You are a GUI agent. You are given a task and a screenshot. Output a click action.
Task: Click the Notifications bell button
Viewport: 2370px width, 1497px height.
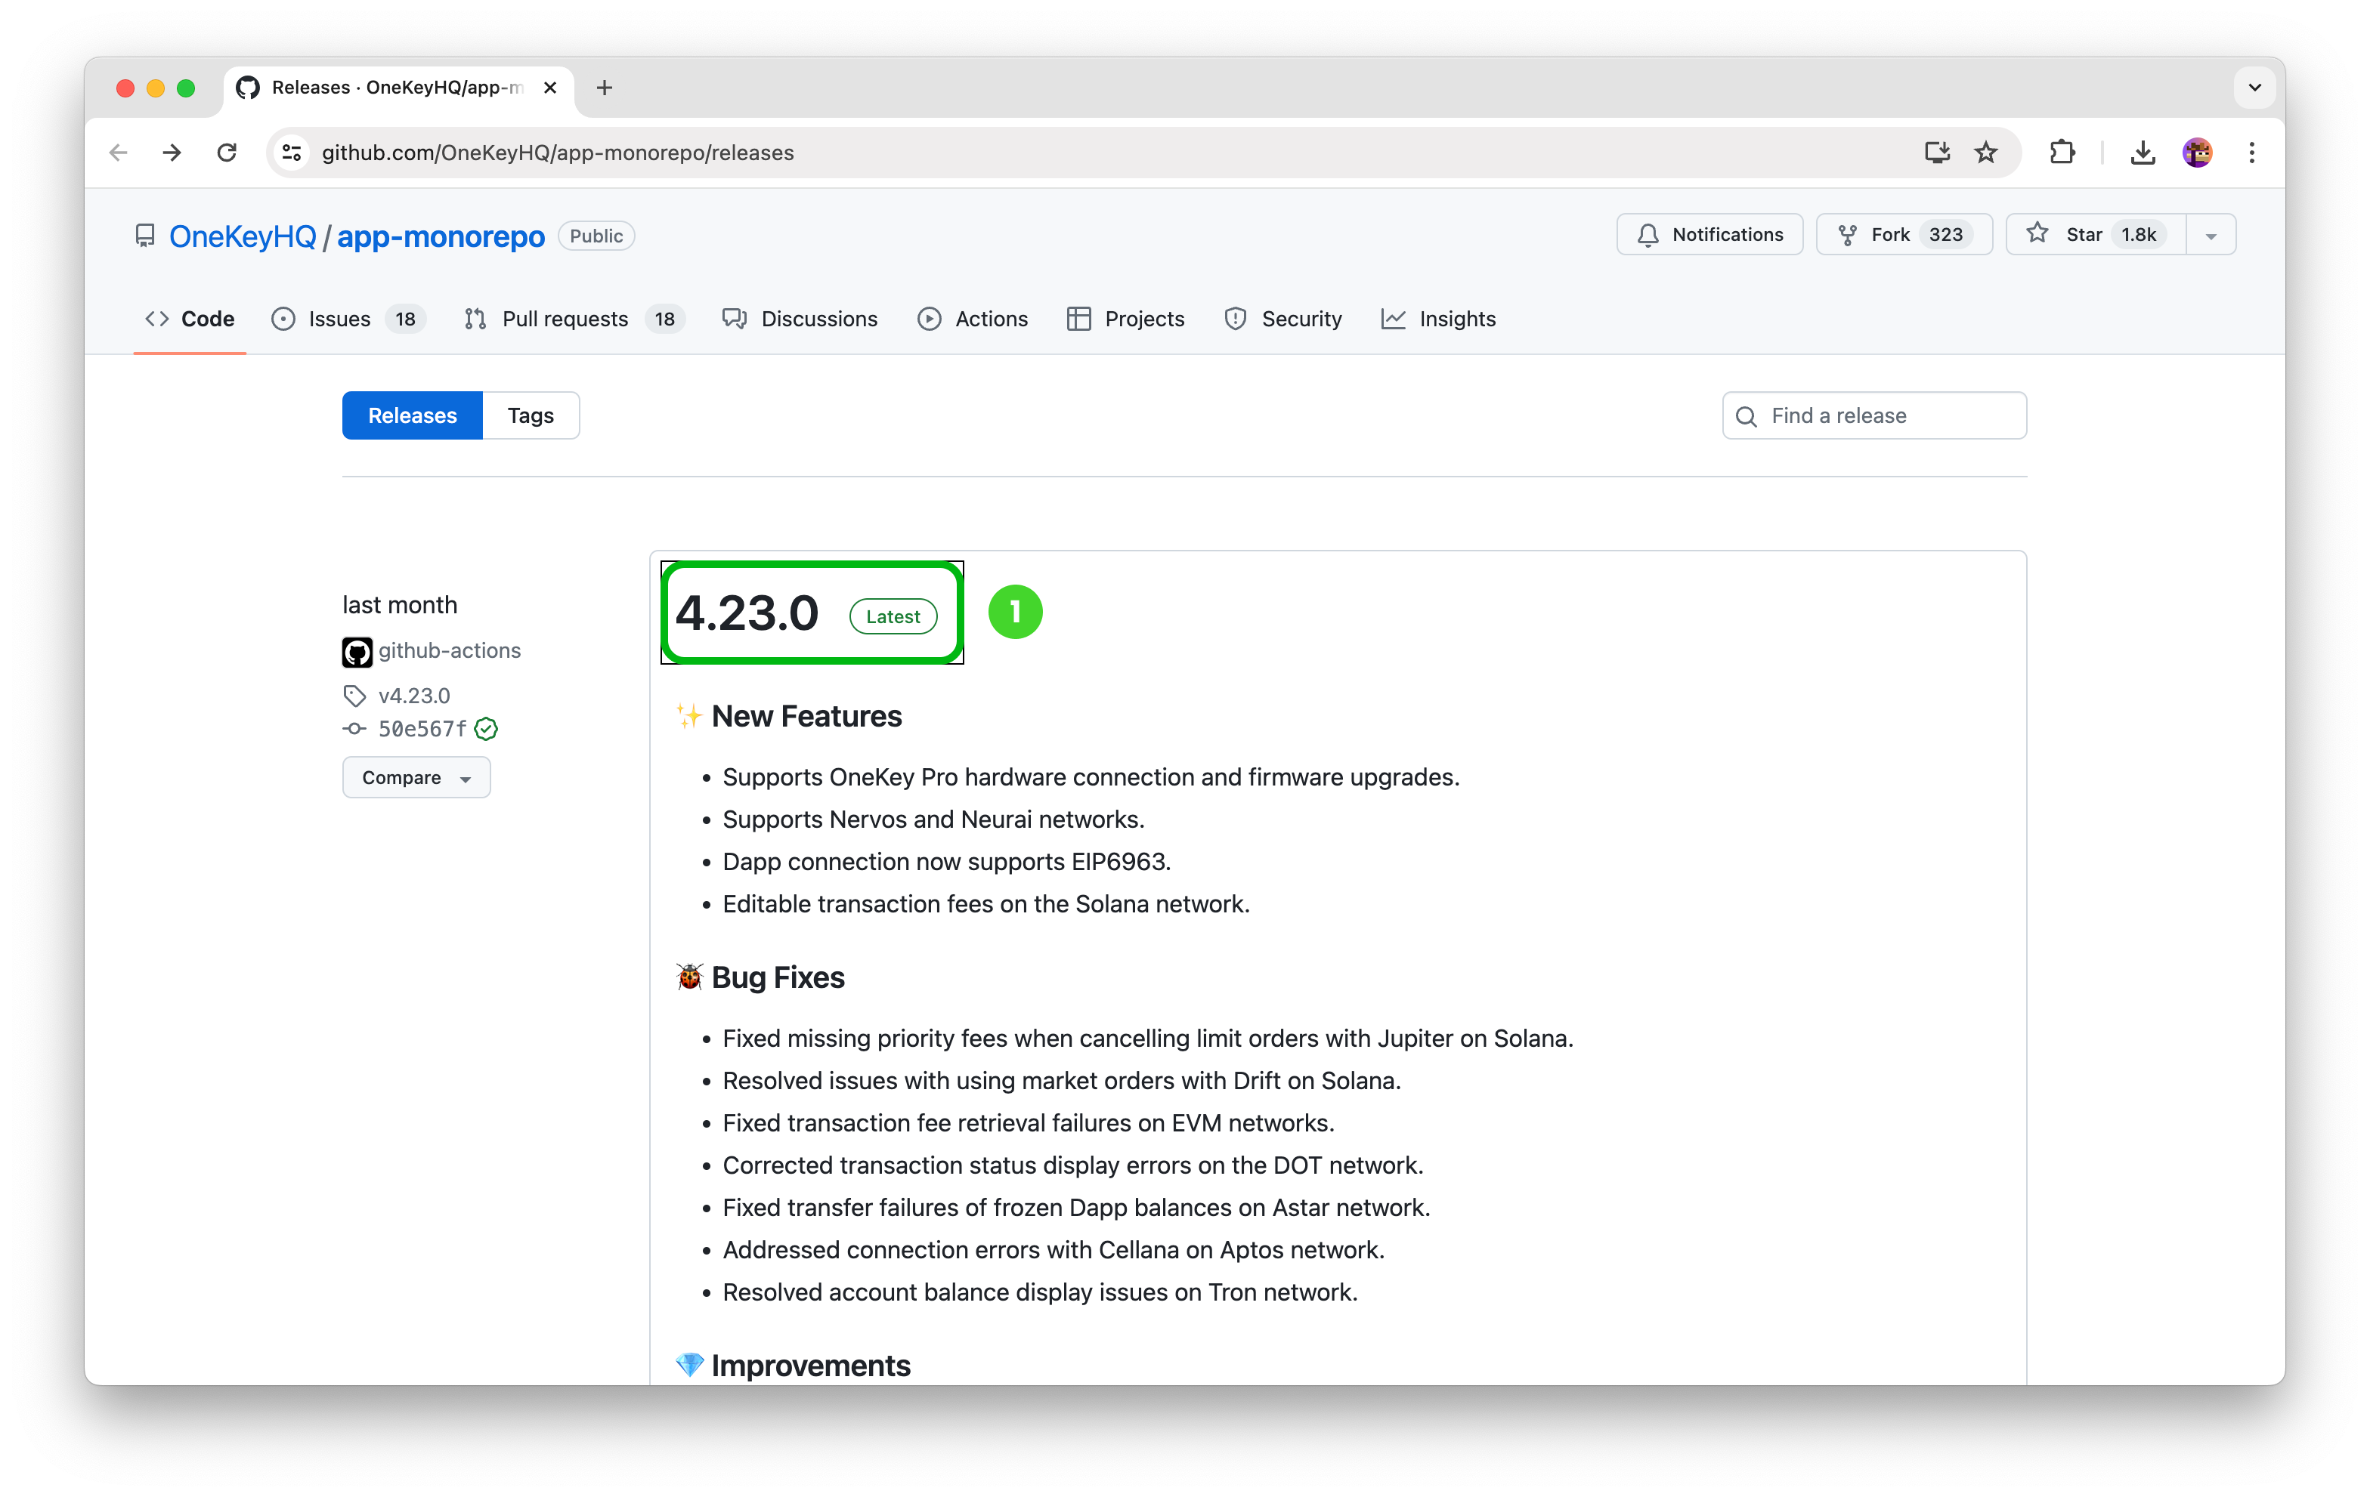(x=1709, y=234)
